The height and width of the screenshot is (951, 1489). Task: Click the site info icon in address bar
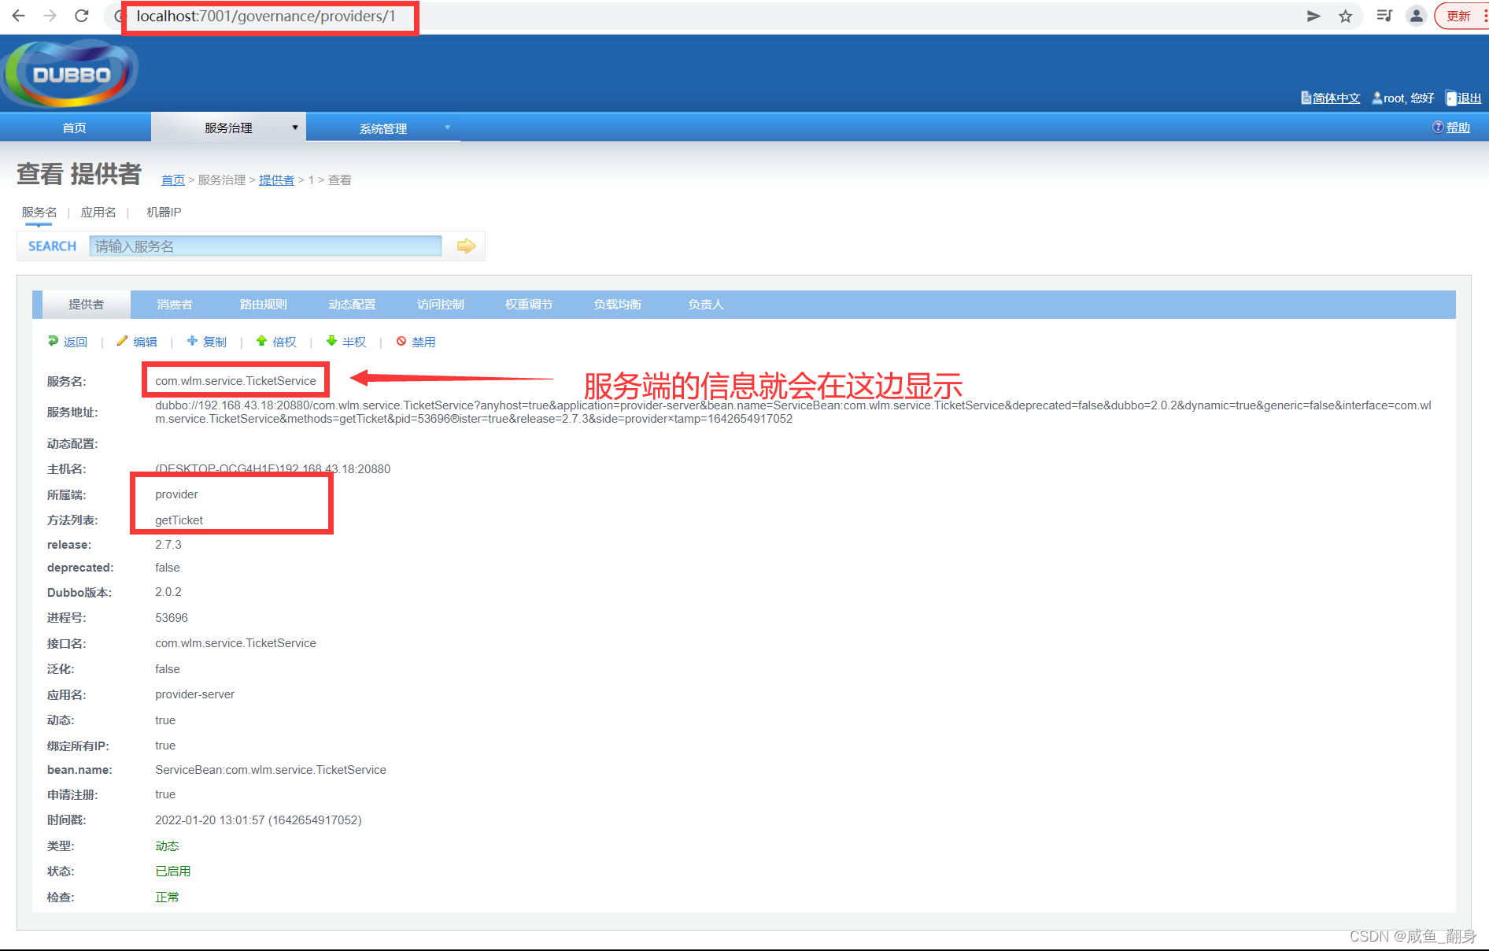119,16
